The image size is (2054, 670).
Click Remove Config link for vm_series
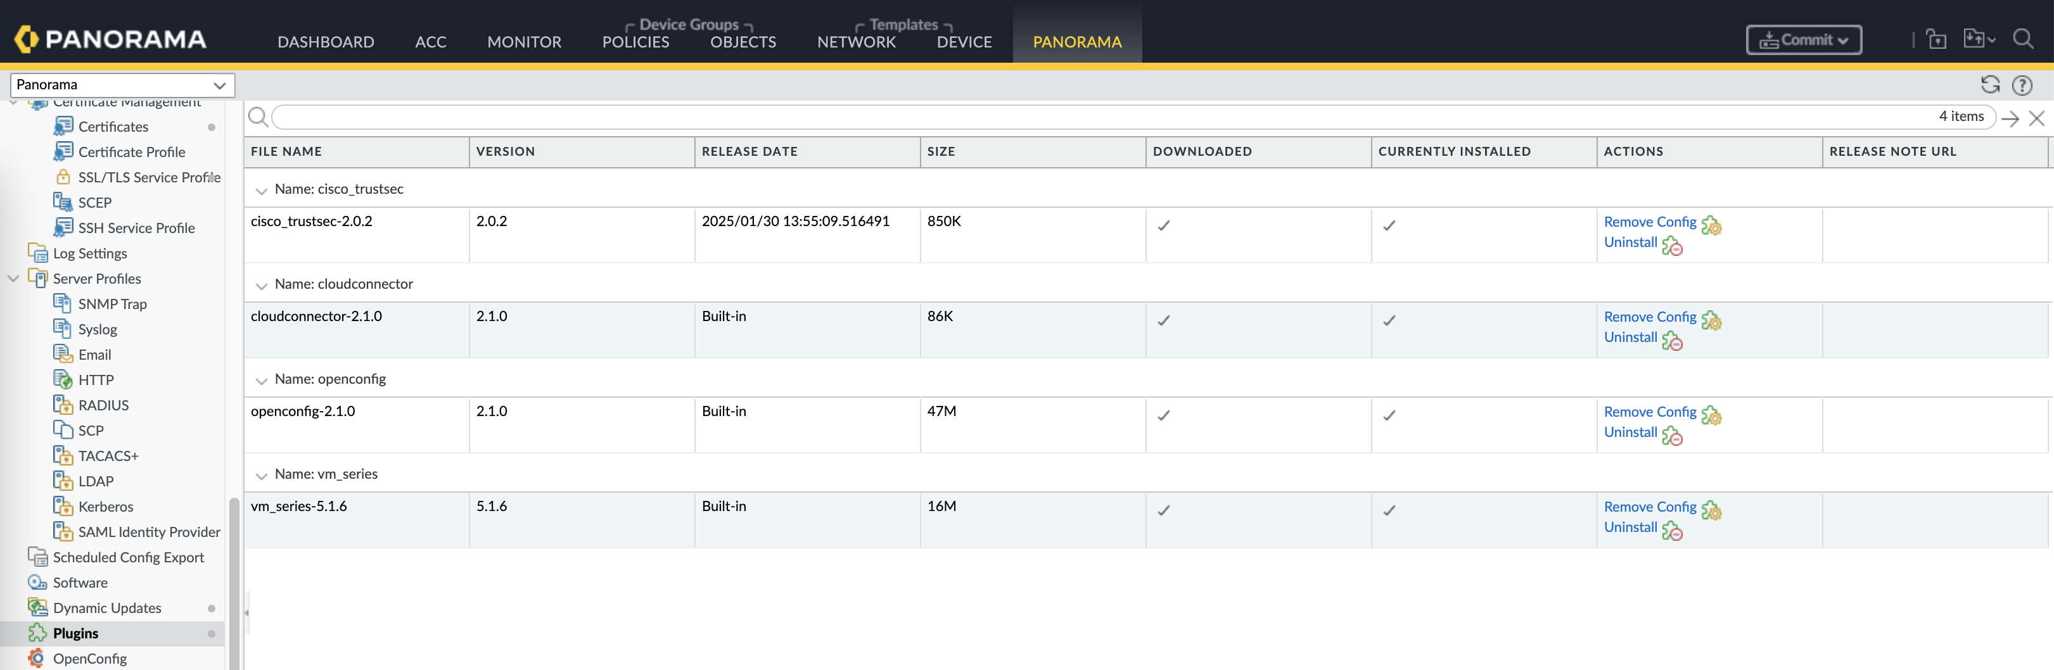(x=1649, y=507)
